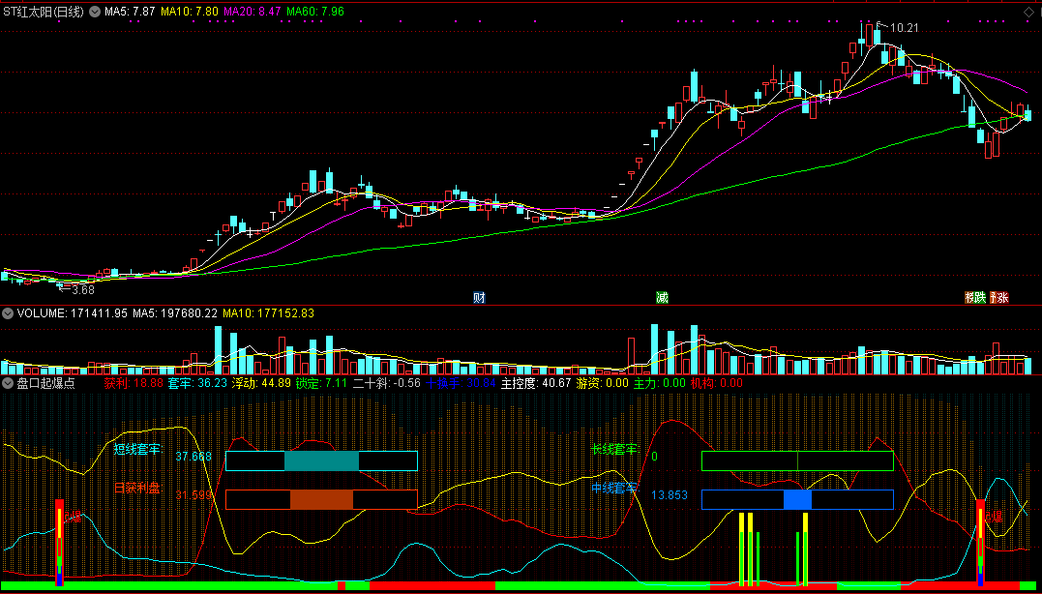
Task: Click the 预涨 forecast marker icon
Action: (x=999, y=298)
